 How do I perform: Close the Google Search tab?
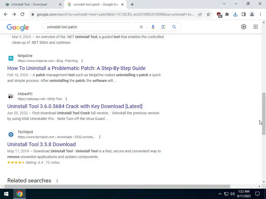tap(122, 5)
